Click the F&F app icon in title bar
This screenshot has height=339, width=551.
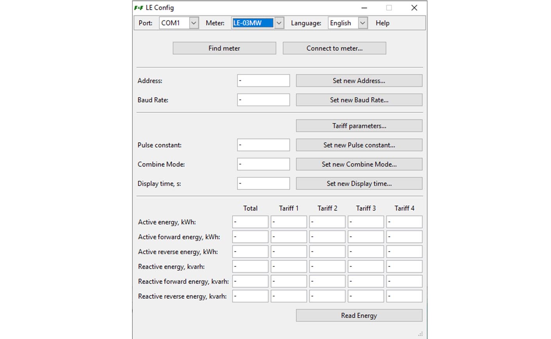click(138, 8)
